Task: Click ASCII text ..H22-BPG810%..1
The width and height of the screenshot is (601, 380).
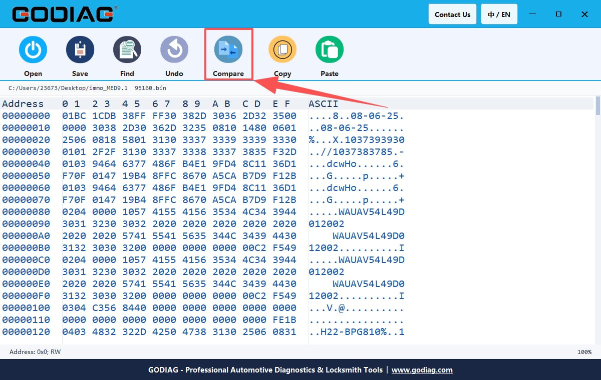Action: 357,332
